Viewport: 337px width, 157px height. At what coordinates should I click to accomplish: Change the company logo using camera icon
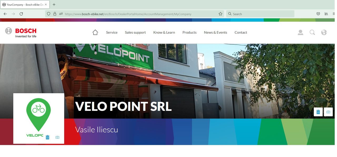pyautogui.click(x=57, y=137)
